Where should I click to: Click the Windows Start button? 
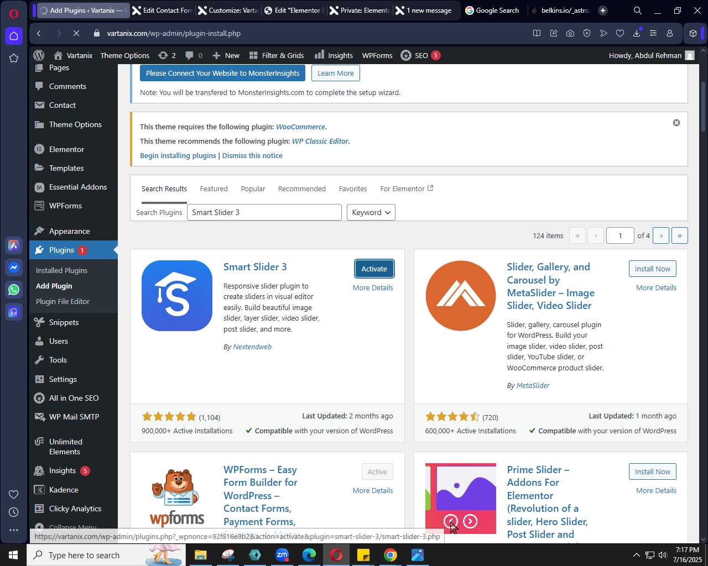(13, 555)
